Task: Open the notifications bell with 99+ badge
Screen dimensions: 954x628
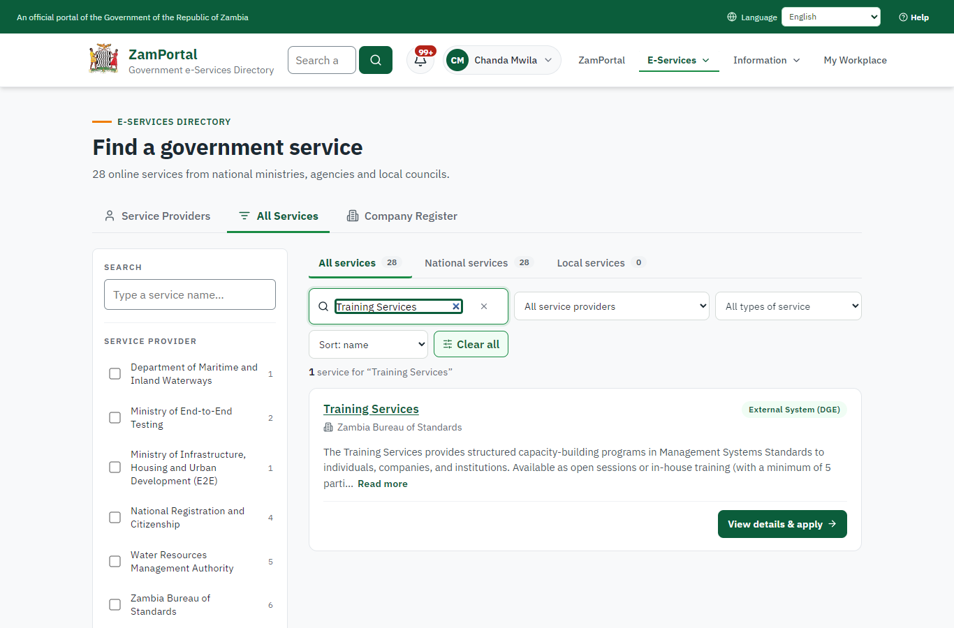Action: pyautogui.click(x=420, y=60)
